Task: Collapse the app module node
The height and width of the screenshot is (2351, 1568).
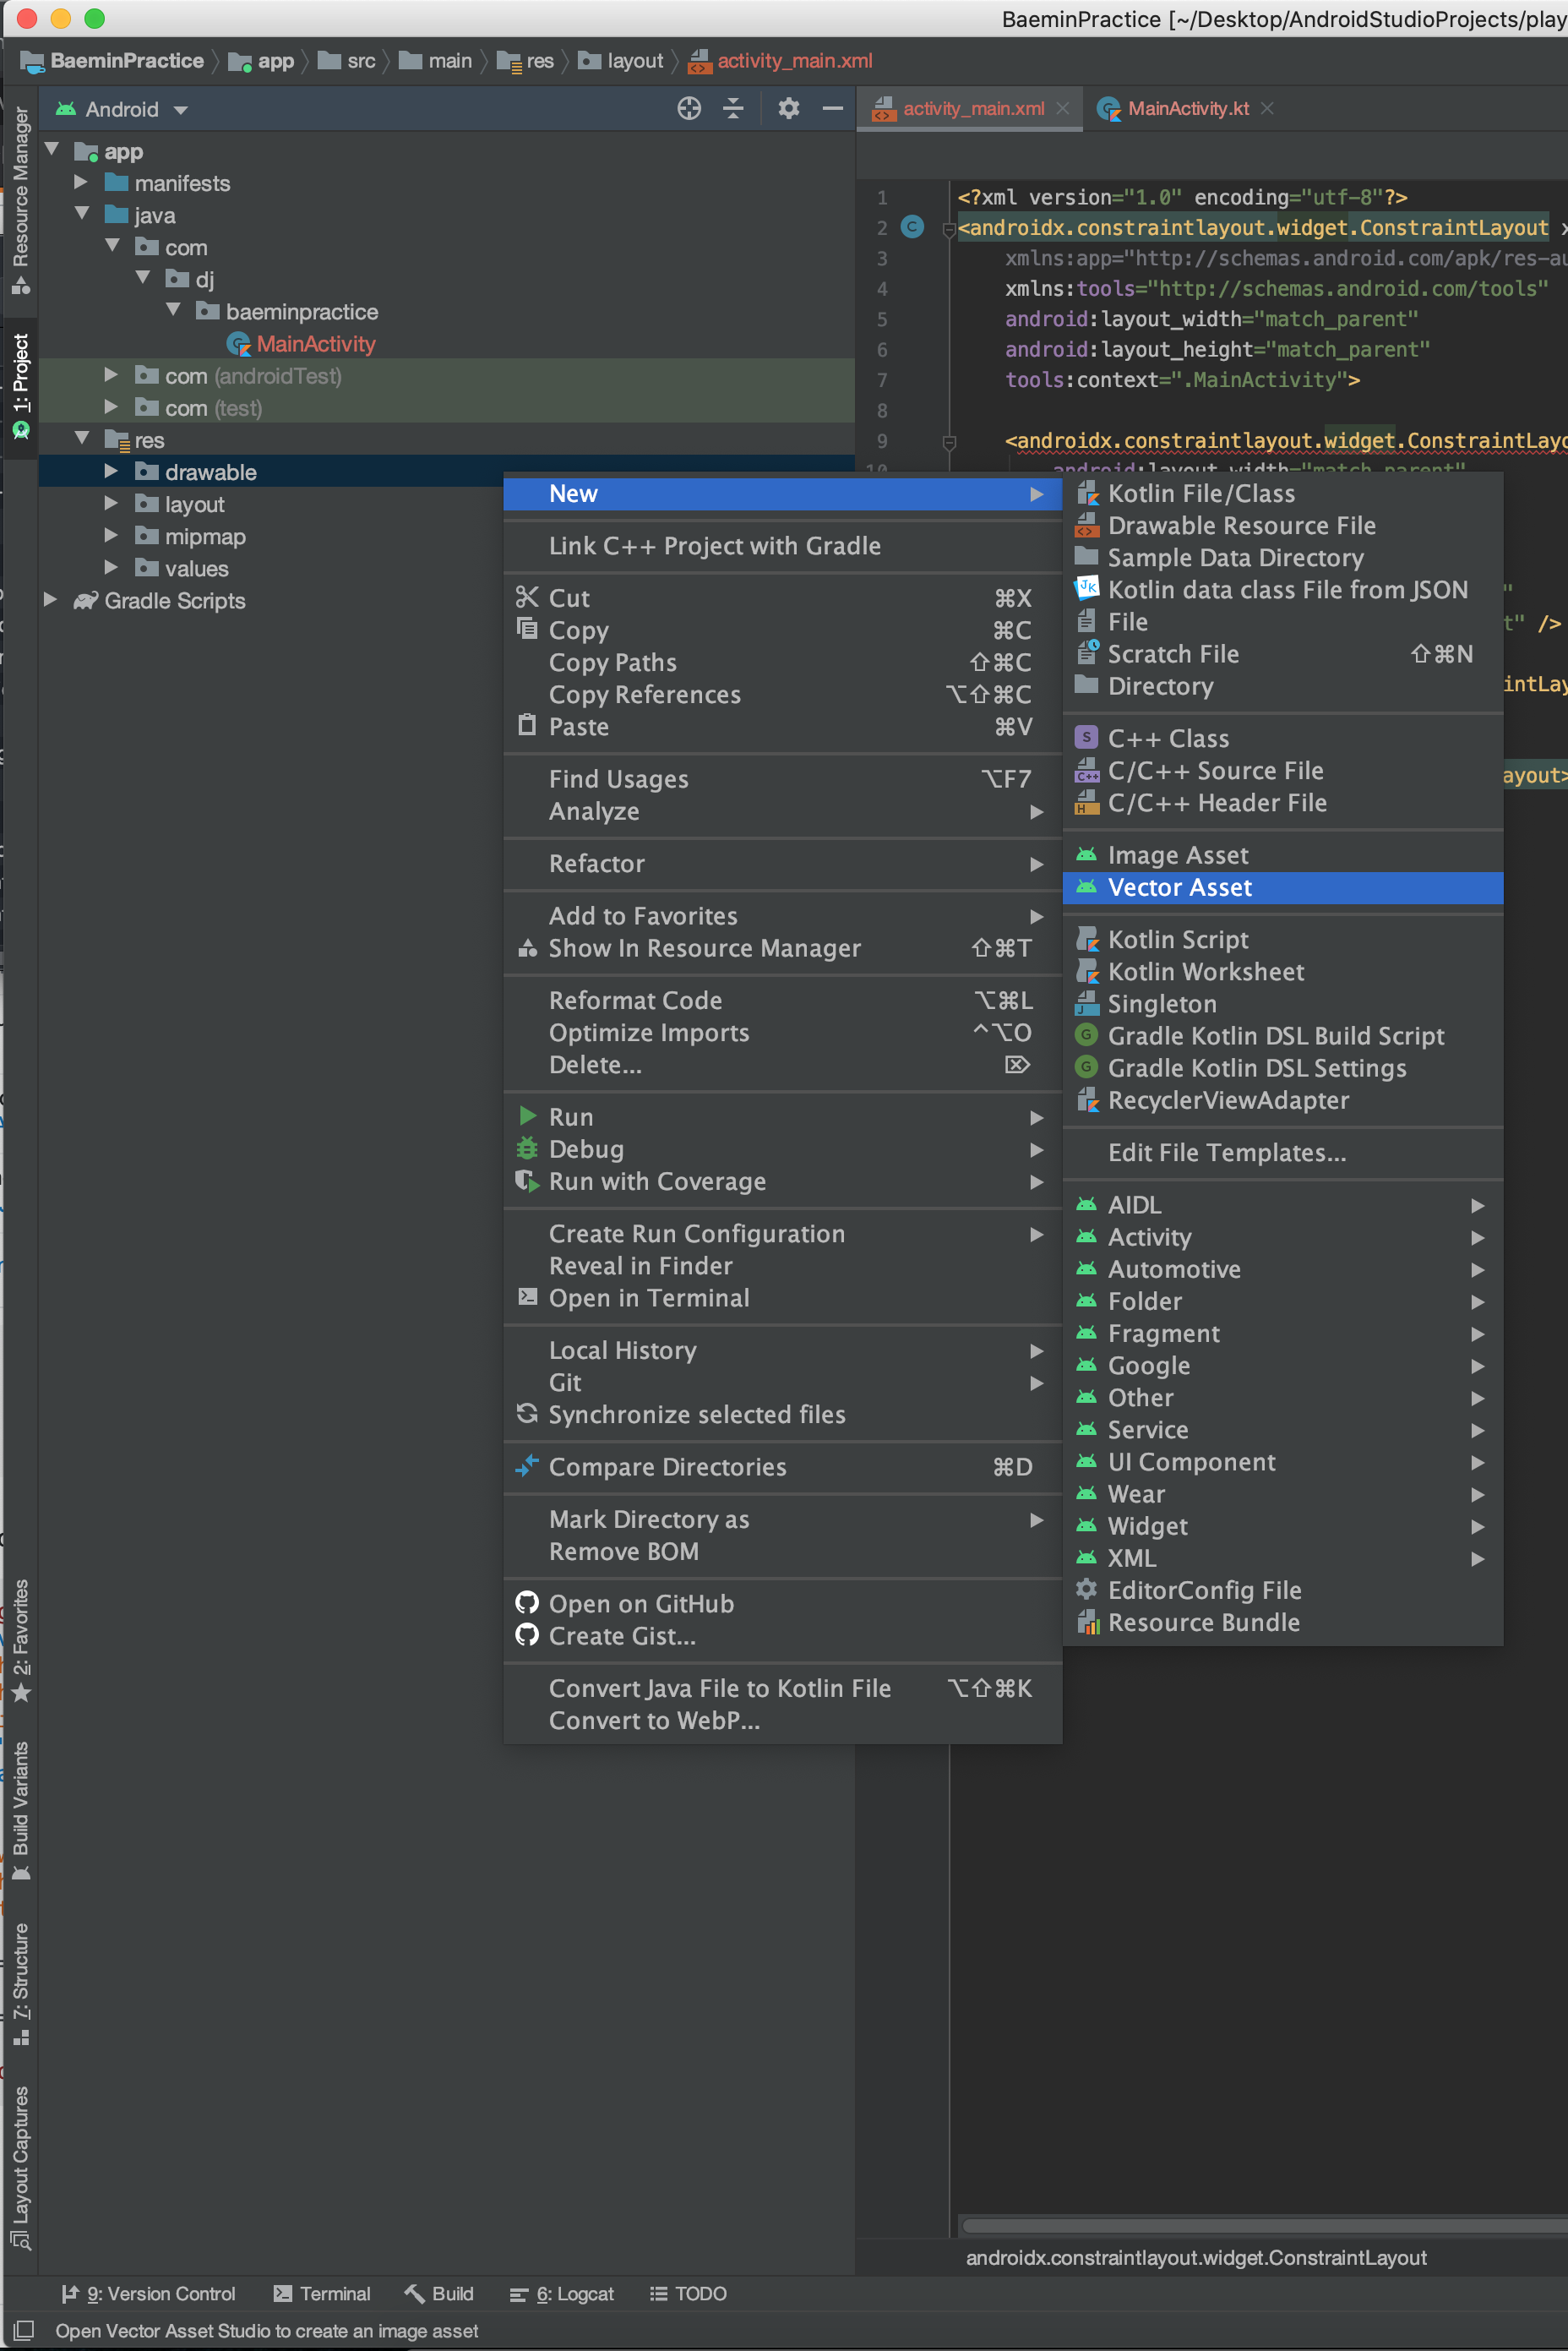Action: [52, 150]
